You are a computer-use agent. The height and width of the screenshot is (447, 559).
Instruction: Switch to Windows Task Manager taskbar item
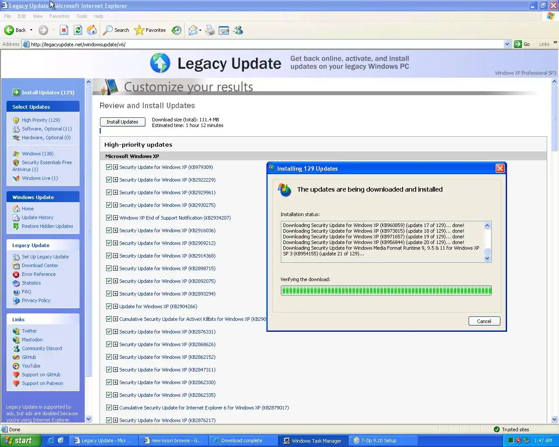(313, 440)
